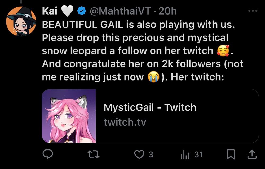Click the 20h post timestamp
Screen dimensions: 265x169
pyautogui.click(x=167, y=11)
